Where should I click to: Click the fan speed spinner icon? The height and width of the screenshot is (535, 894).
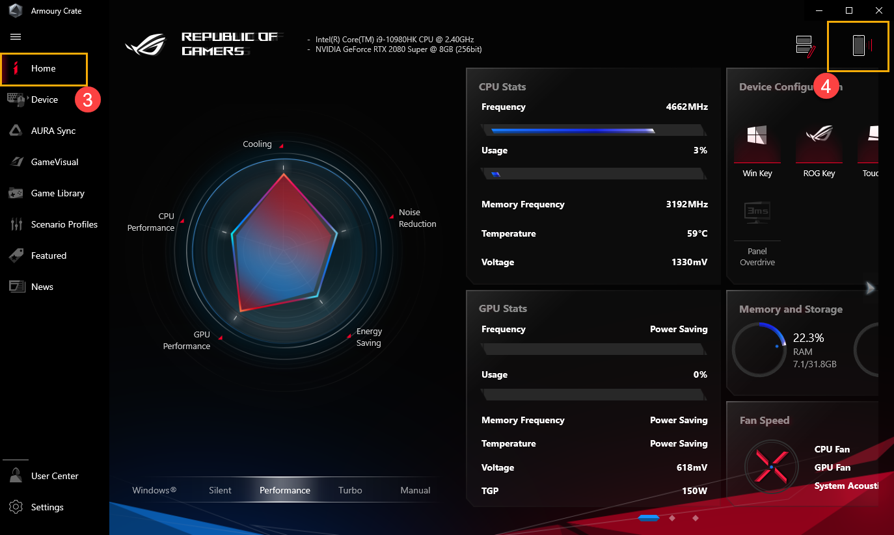click(x=771, y=467)
